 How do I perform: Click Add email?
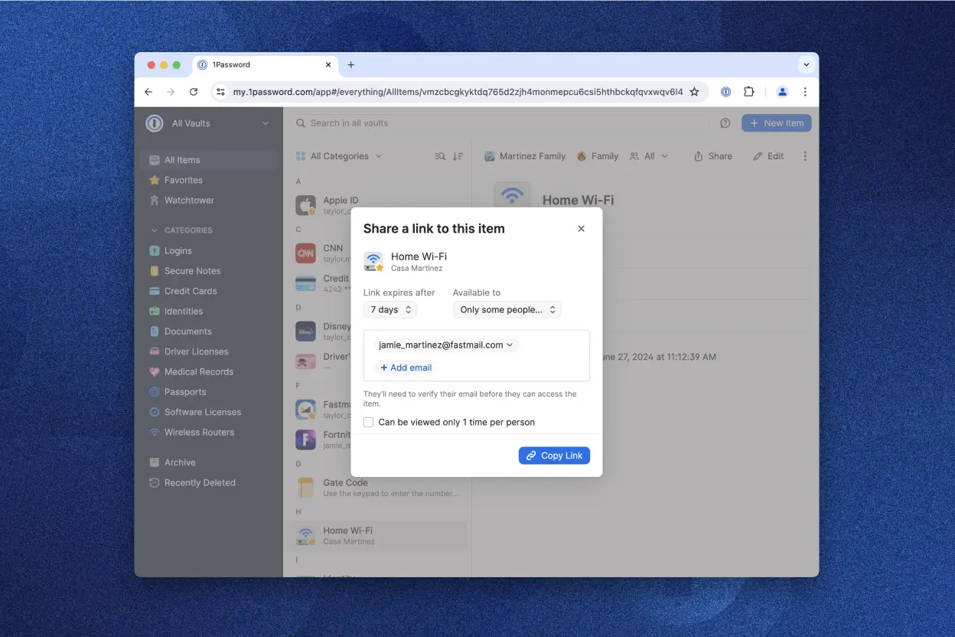pyautogui.click(x=406, y=367)
